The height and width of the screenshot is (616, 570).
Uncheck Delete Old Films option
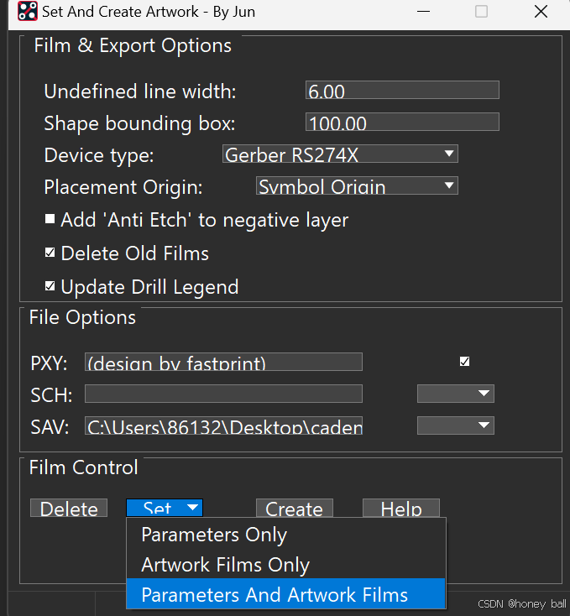[x=50, y=253]
